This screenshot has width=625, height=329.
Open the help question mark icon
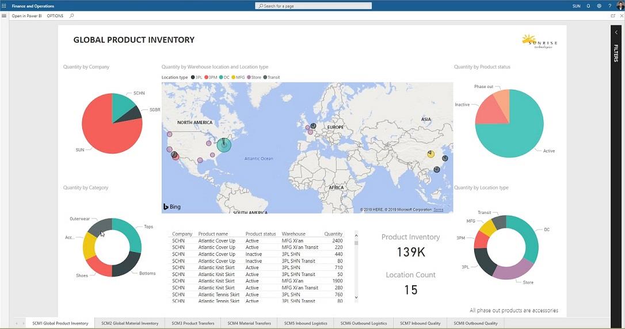point(610,6)
